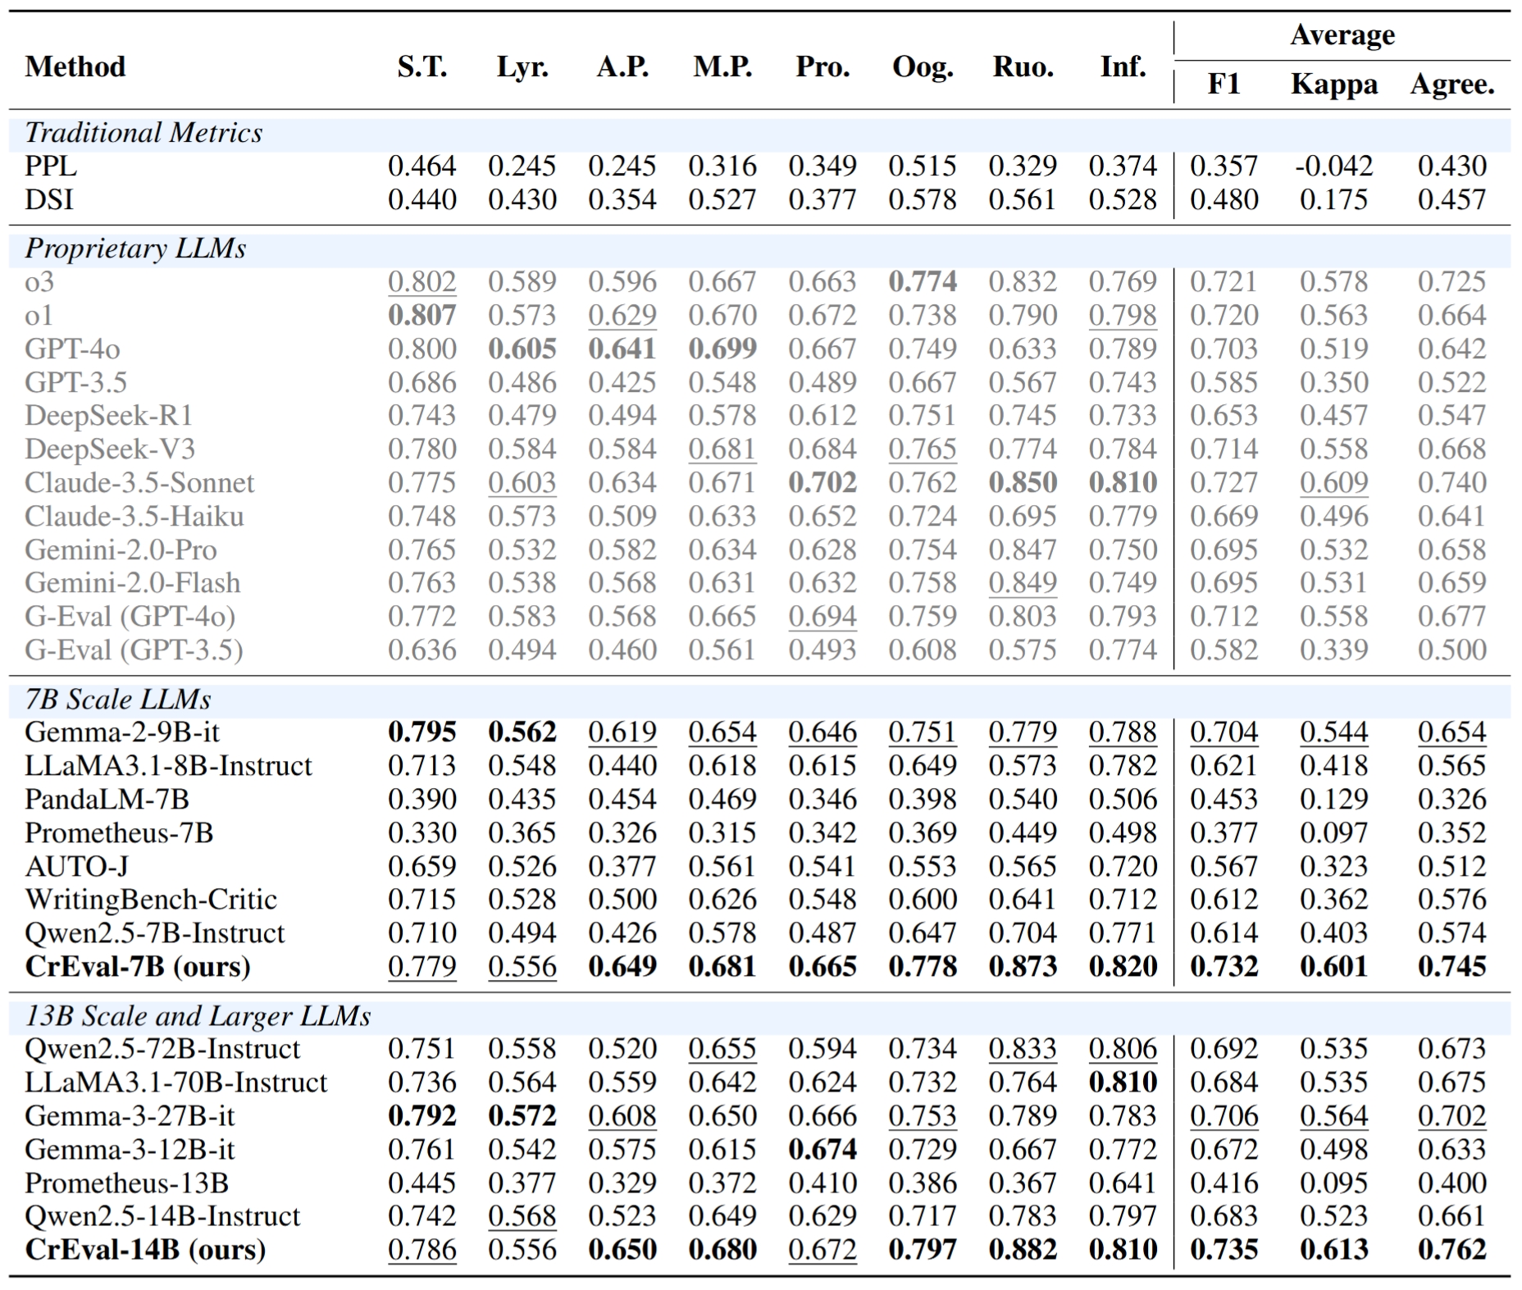Screen dimensions: 1522x1290
Task: Click the Gemini-2.0-Flash row label
Action: (133, 583)
